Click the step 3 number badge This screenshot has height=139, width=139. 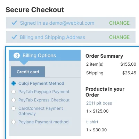[x=17, y=56]
